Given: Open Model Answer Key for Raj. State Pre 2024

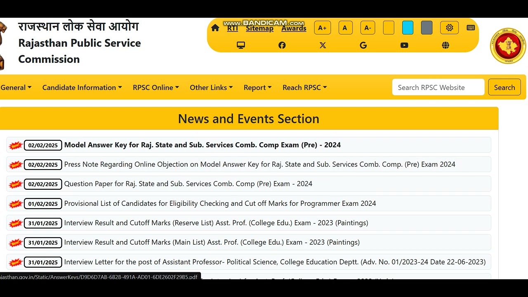Looking at the screenshot, I should (203, 145).
